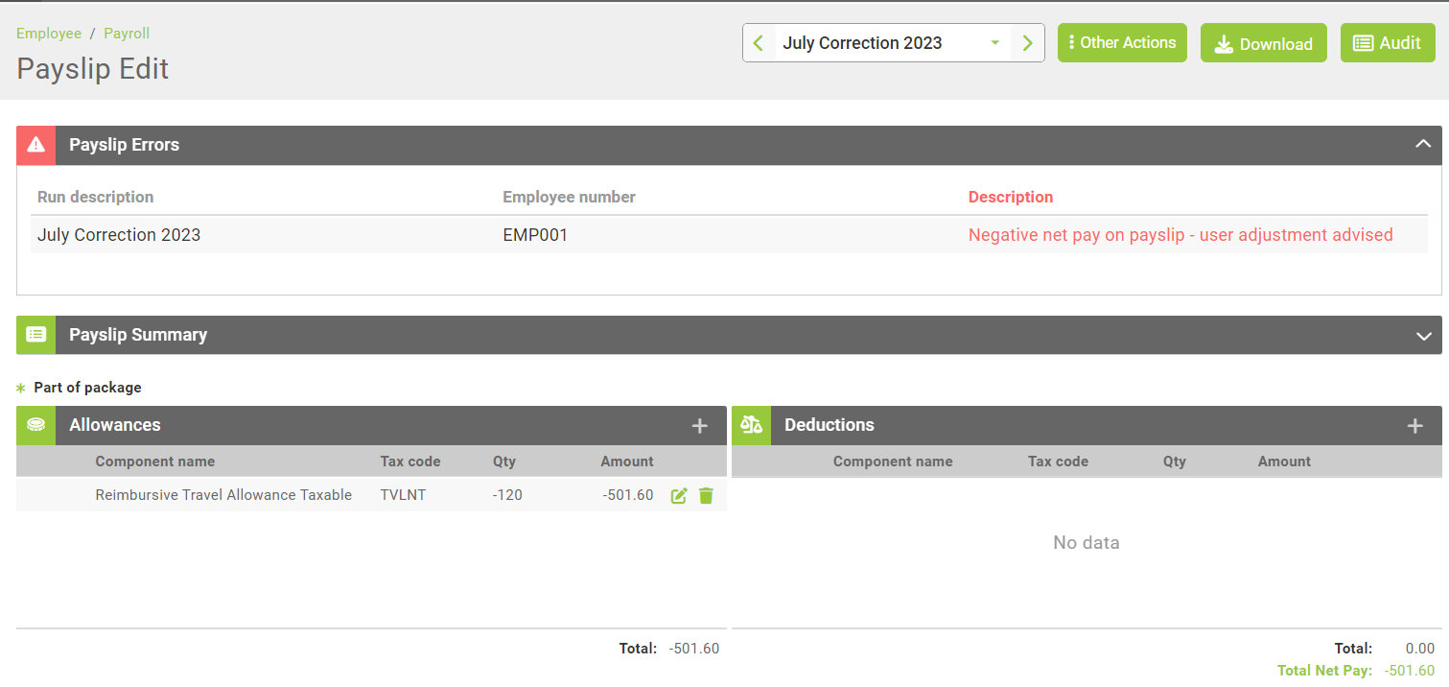This screenshot has width=1449, height=687.
Task: Select the Payslip Summary header title
Action: 138,335
